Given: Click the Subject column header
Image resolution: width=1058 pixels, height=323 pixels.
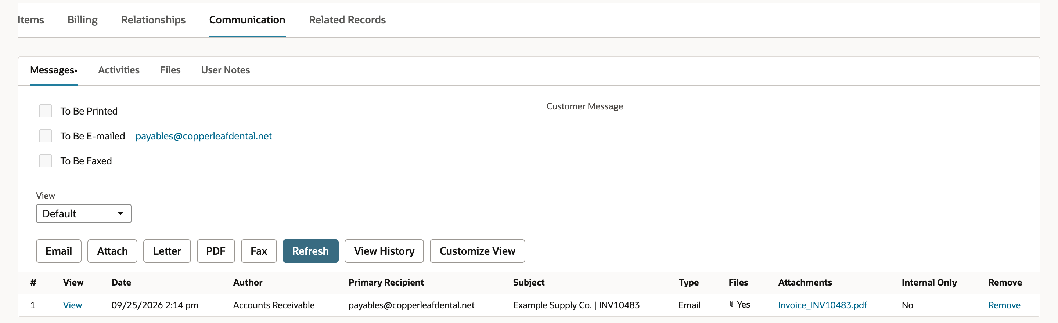Looking at the screenshot, I should coord(529,282).
